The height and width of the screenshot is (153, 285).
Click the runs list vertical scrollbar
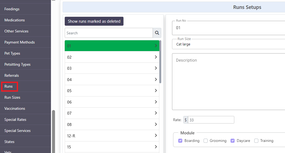tap(160, 62)
